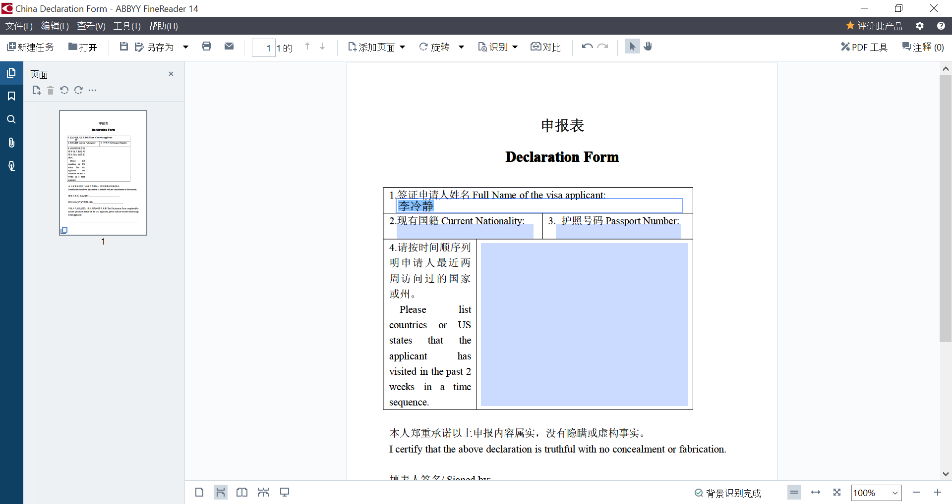Click the Current Nationality blank field
Viewport: 952px width, 504px height.
click(465, 232)
